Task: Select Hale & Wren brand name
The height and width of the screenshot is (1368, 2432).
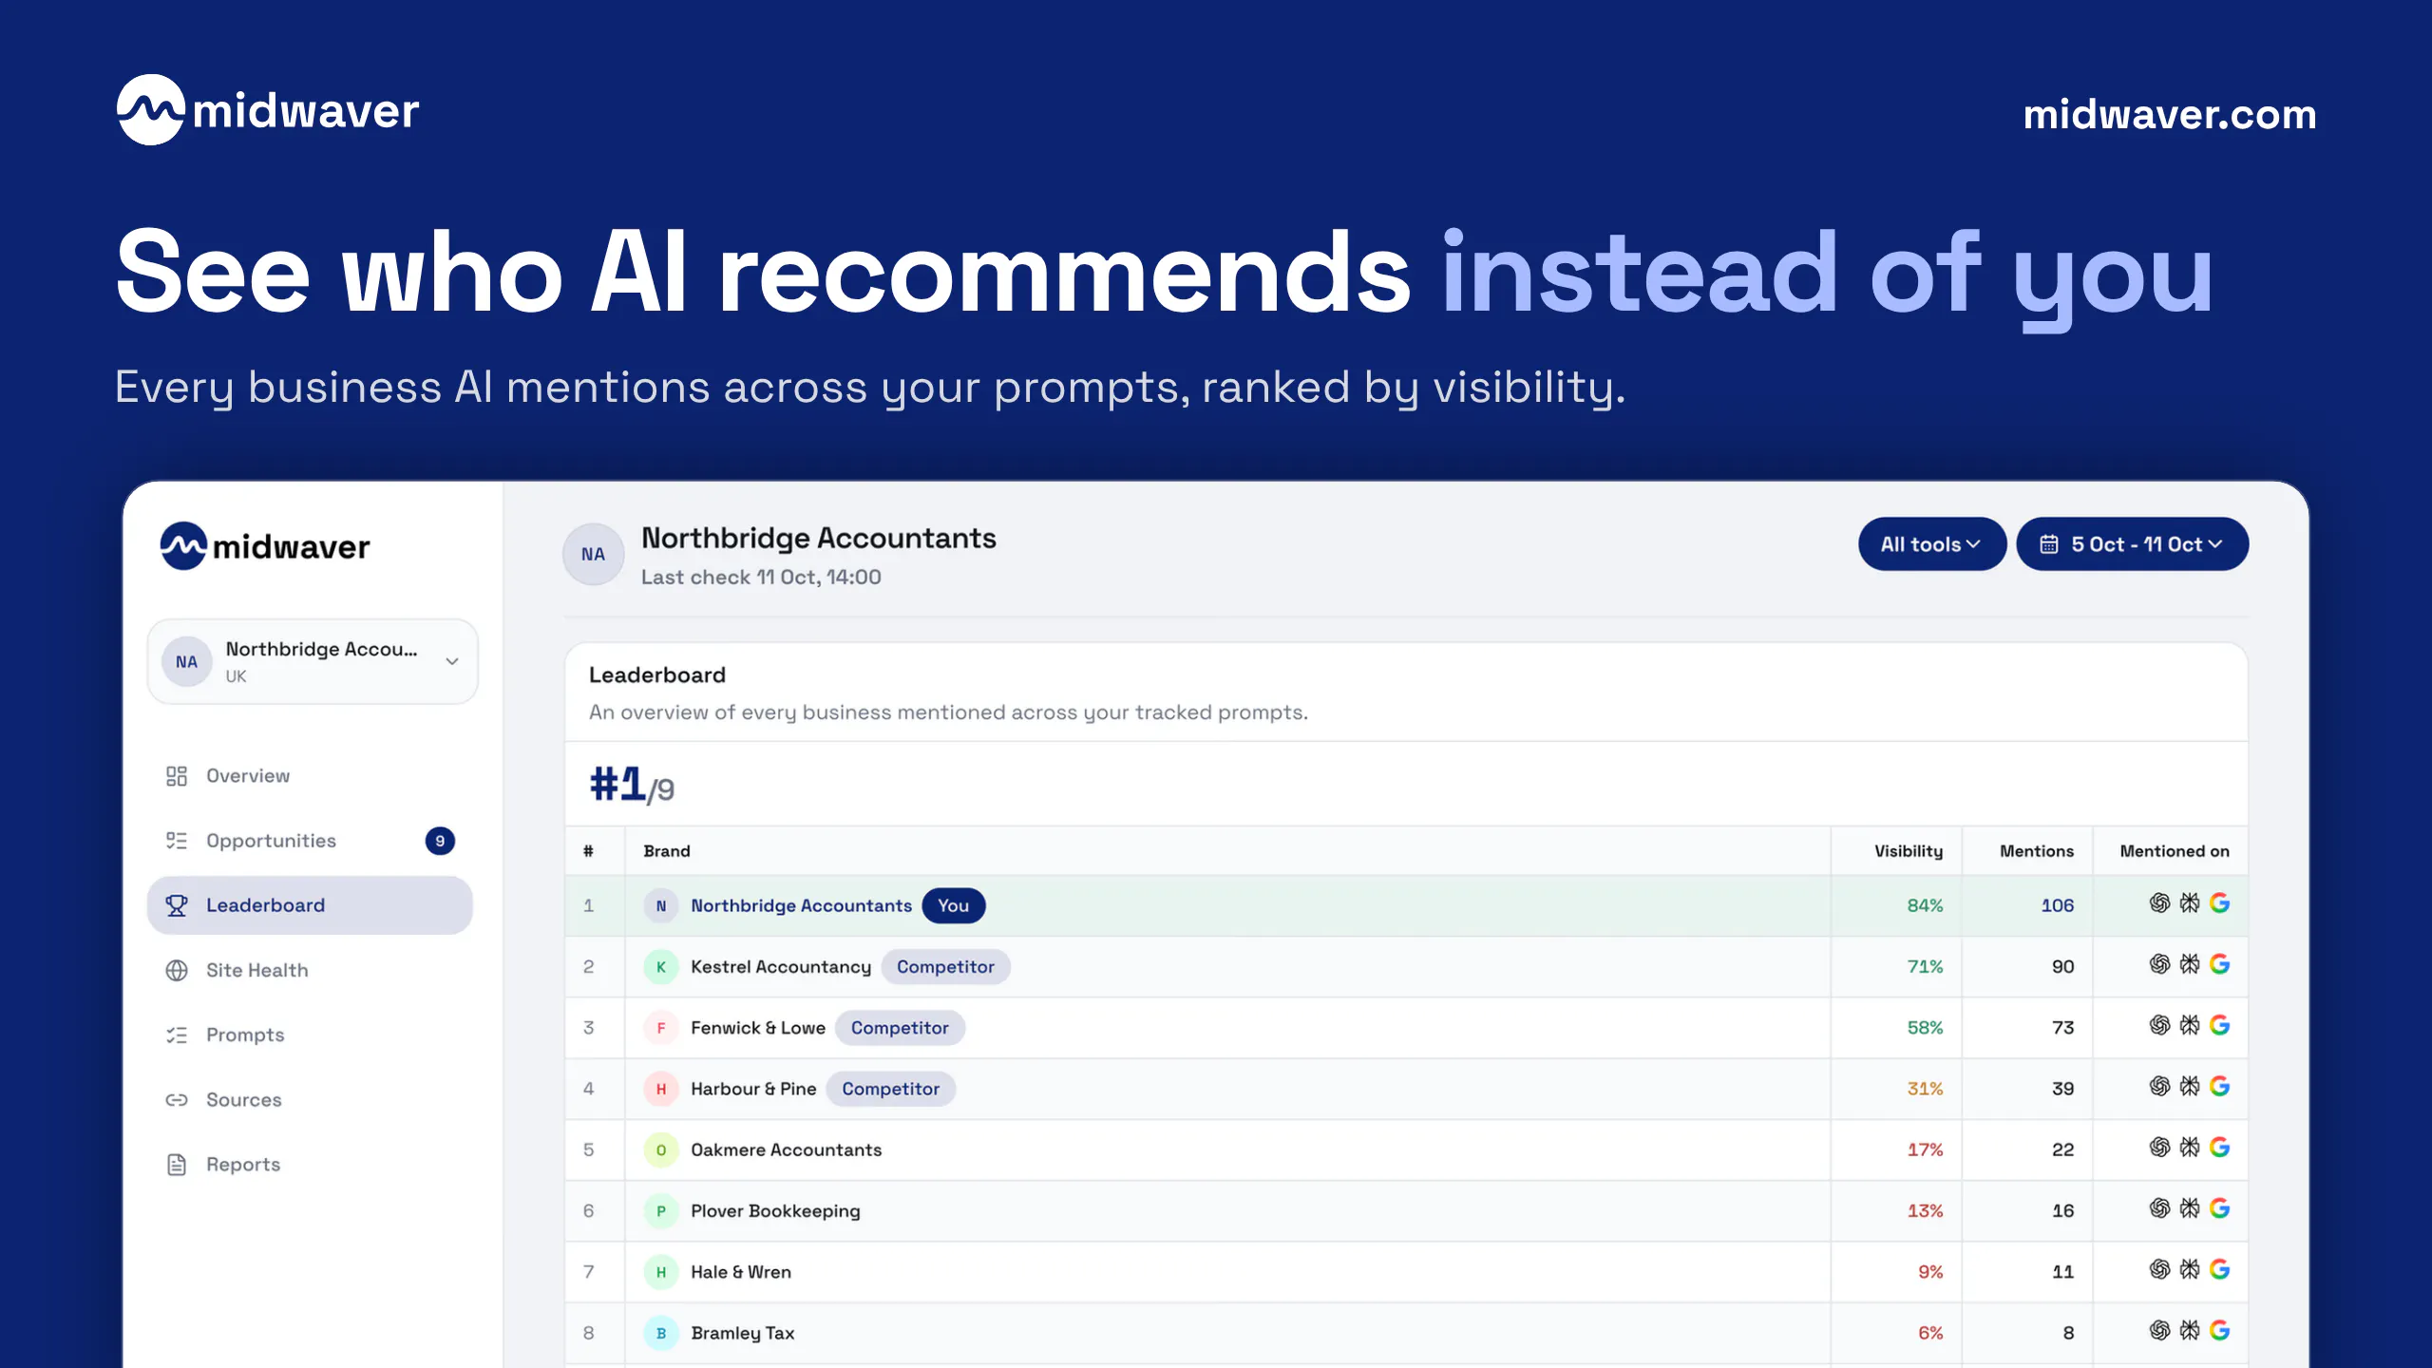Action: coord(740,1272)
